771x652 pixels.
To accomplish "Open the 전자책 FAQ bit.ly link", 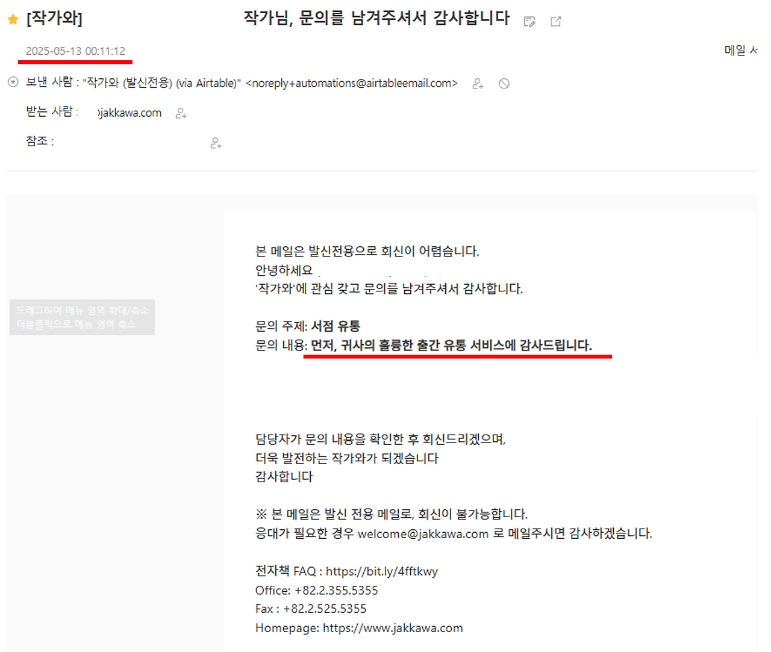I will tap(382, 571).
